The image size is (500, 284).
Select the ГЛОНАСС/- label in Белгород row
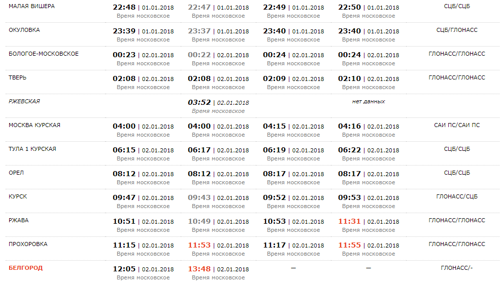click(457, 268)
